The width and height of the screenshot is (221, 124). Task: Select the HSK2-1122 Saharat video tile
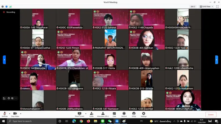click(110, 19)
